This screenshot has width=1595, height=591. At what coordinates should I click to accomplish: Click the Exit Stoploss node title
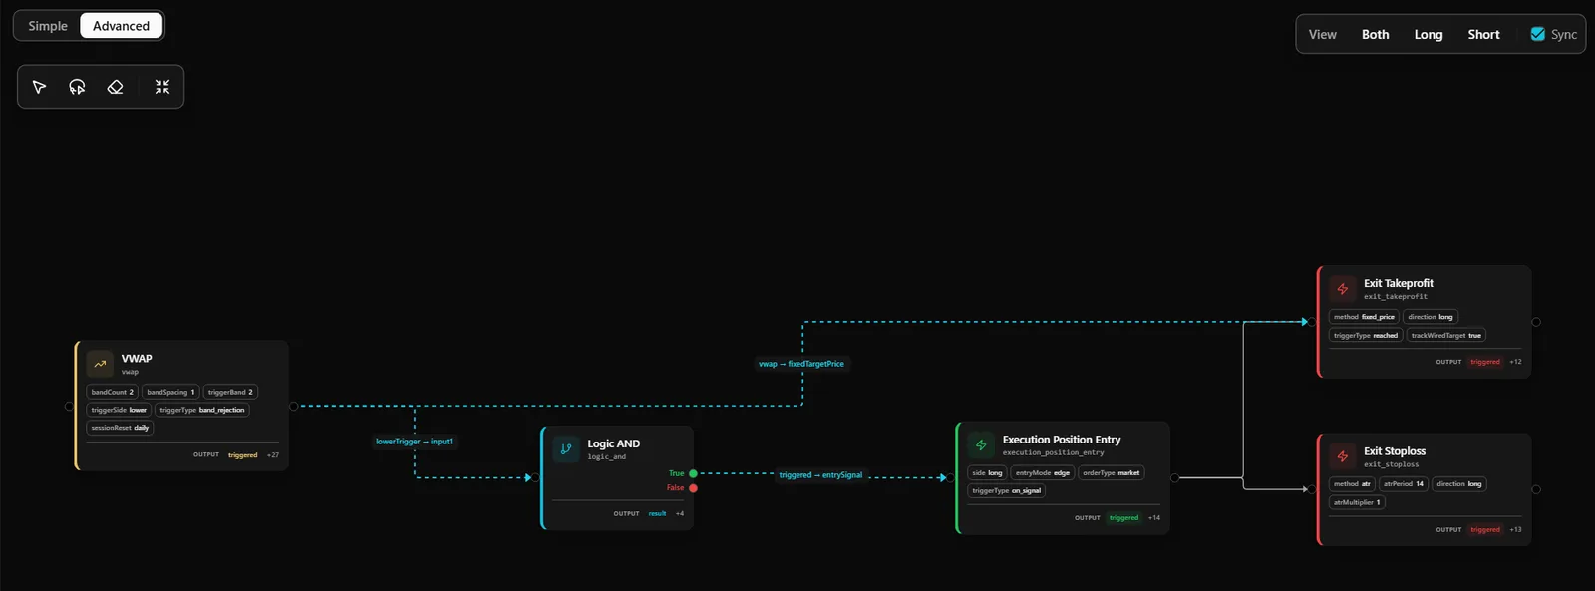coord(1395,451)
